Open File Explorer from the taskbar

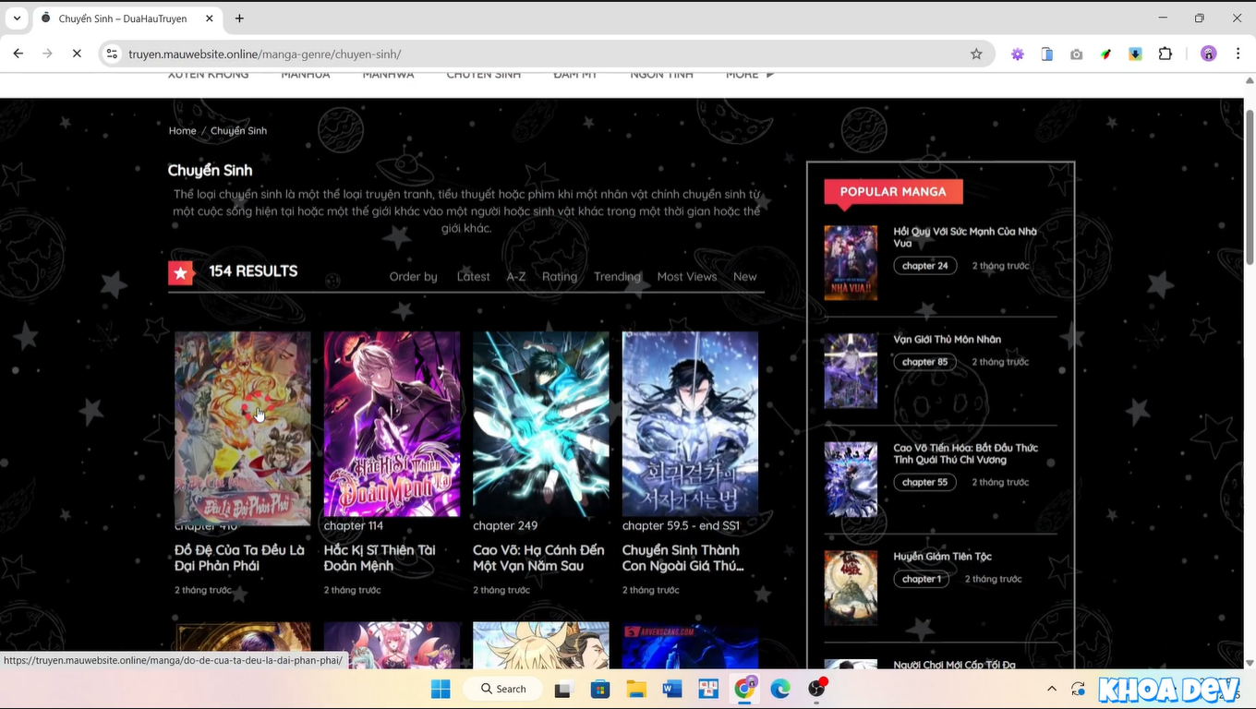click(636, 689)
